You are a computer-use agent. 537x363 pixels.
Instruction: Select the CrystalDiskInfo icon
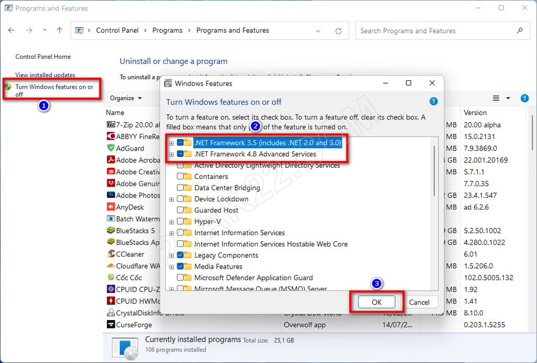pyautogui.click(x=111, y=312)
